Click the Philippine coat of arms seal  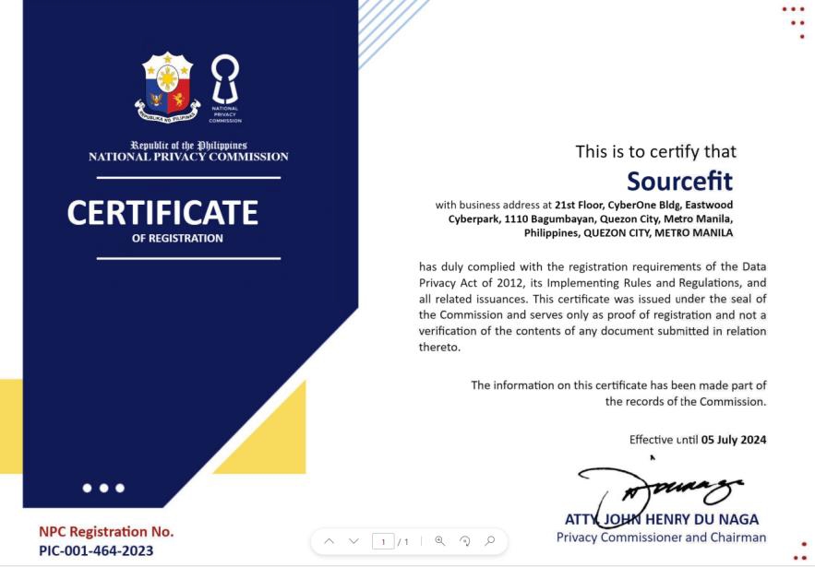[167, 88]
